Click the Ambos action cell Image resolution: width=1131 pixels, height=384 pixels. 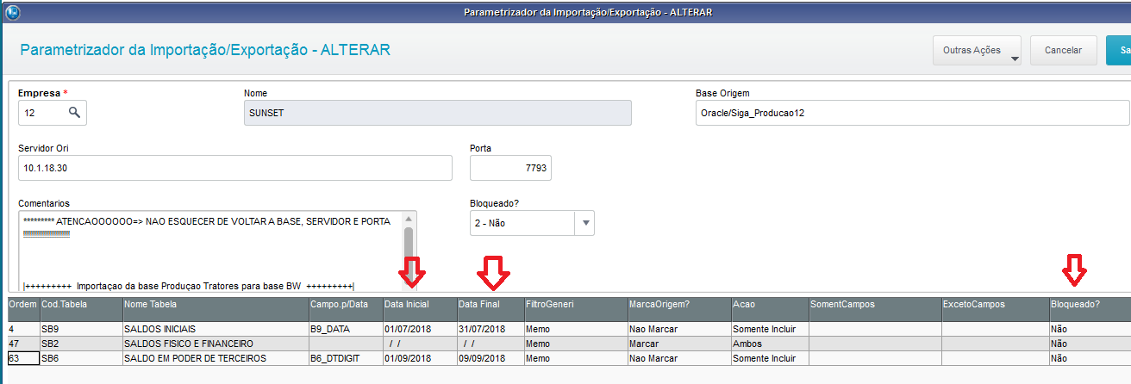click(x=769, y=344)
